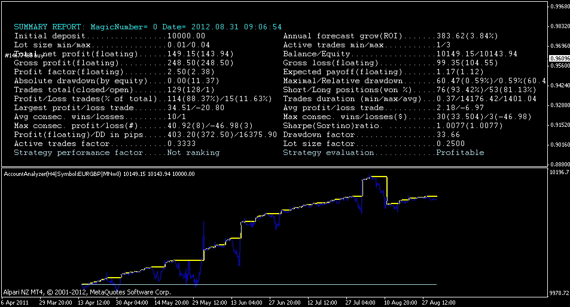The width and height of the screenshot is (570, 307).
Task: Click the Active trades factor 0.3333 row
Action: pos(105,144)
